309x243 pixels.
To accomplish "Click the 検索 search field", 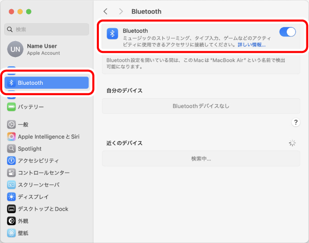I will (x=46, y=29).
